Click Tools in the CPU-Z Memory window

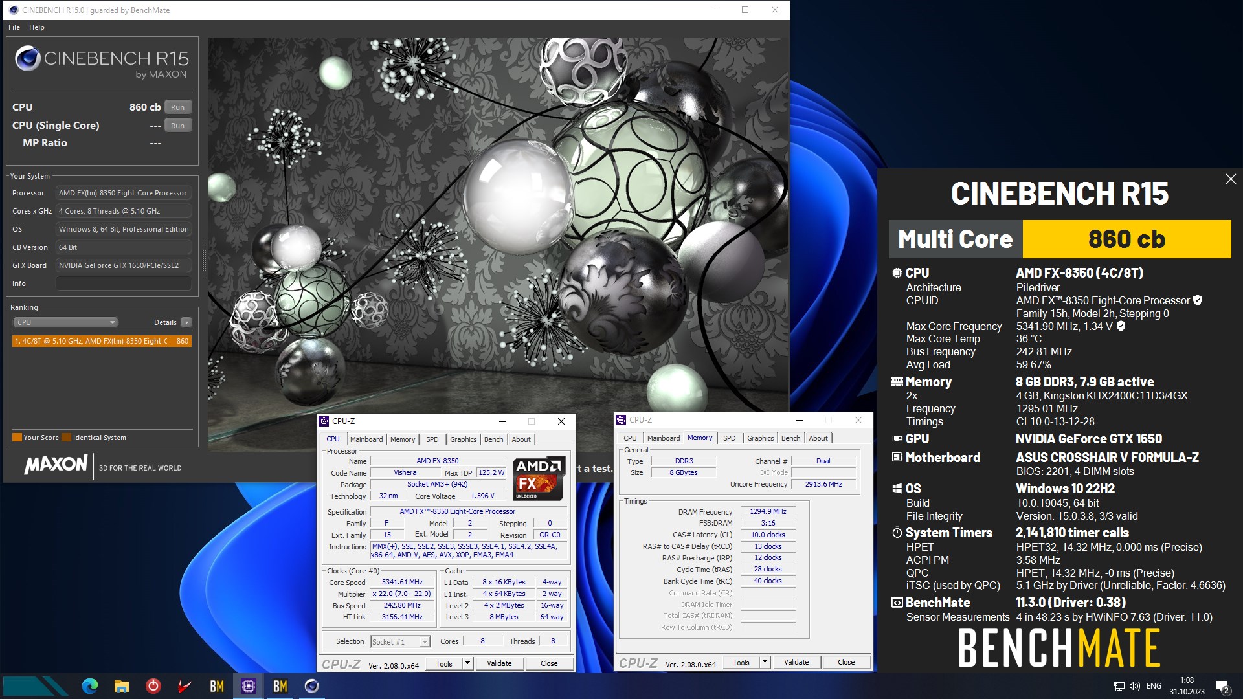(x=741, y=662)
